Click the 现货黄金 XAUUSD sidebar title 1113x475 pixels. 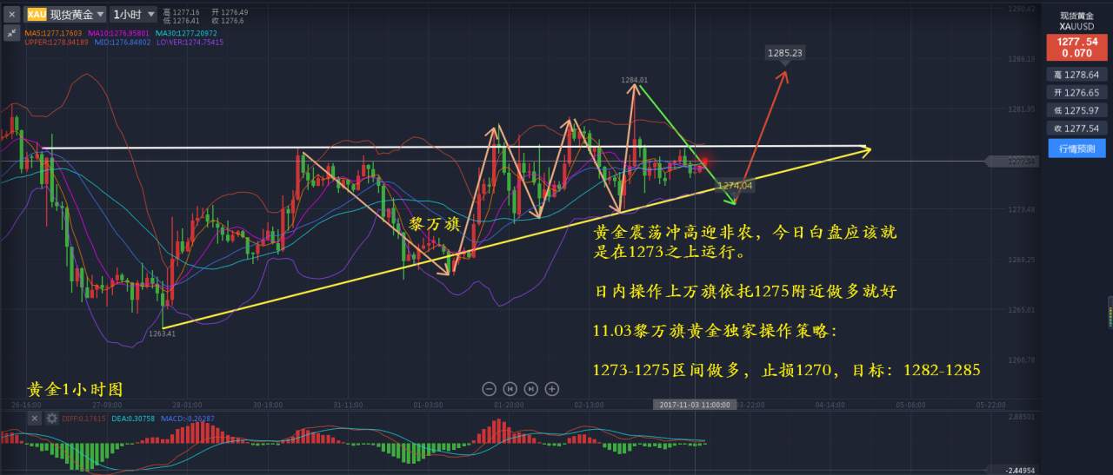1076,21
